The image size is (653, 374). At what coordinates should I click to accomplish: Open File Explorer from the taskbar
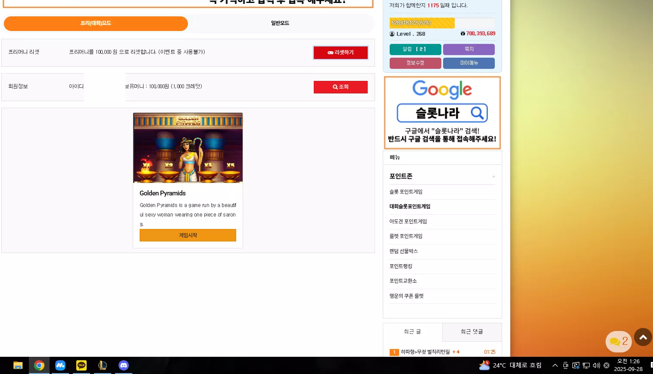tap(18, 365)
